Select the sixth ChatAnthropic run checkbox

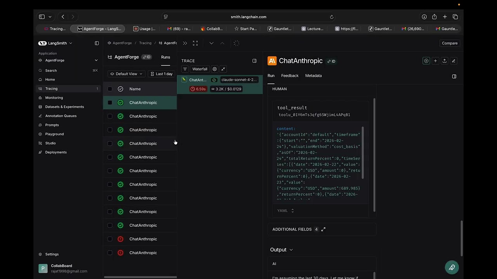110,171
